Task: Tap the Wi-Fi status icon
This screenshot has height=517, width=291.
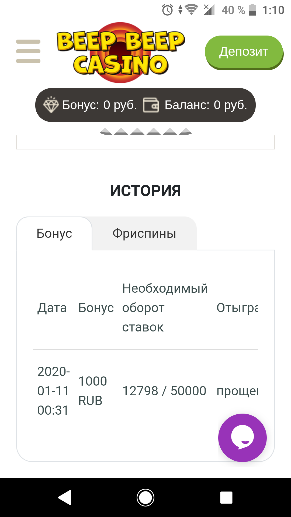Action: [192, 10]
